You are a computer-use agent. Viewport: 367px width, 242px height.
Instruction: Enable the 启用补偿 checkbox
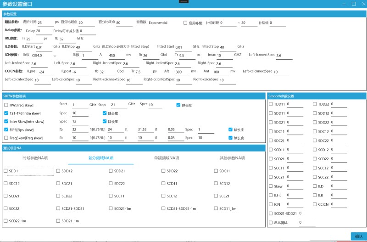tap(185, 23)
